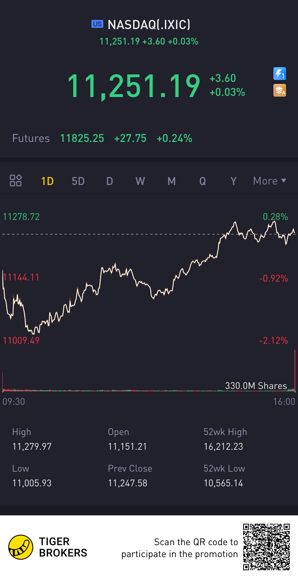Screen dimensions: 298x579
Task: Click the NASDAQ(.IXIC) title
Action: click(x=149, y=25)
